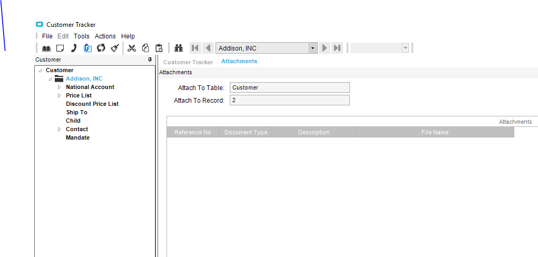This screenshot has height=257, width=538.
Task: Go to the next record
Action: tap(324, 48)
